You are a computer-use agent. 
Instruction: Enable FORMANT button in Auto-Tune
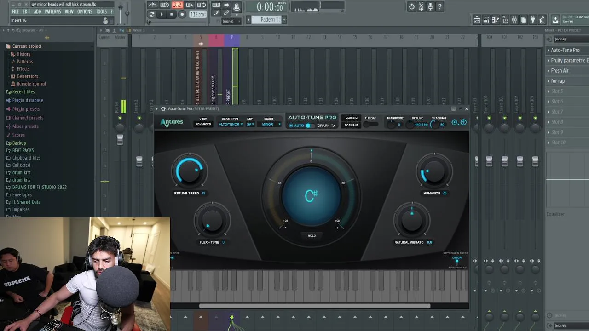pos(351,125)
